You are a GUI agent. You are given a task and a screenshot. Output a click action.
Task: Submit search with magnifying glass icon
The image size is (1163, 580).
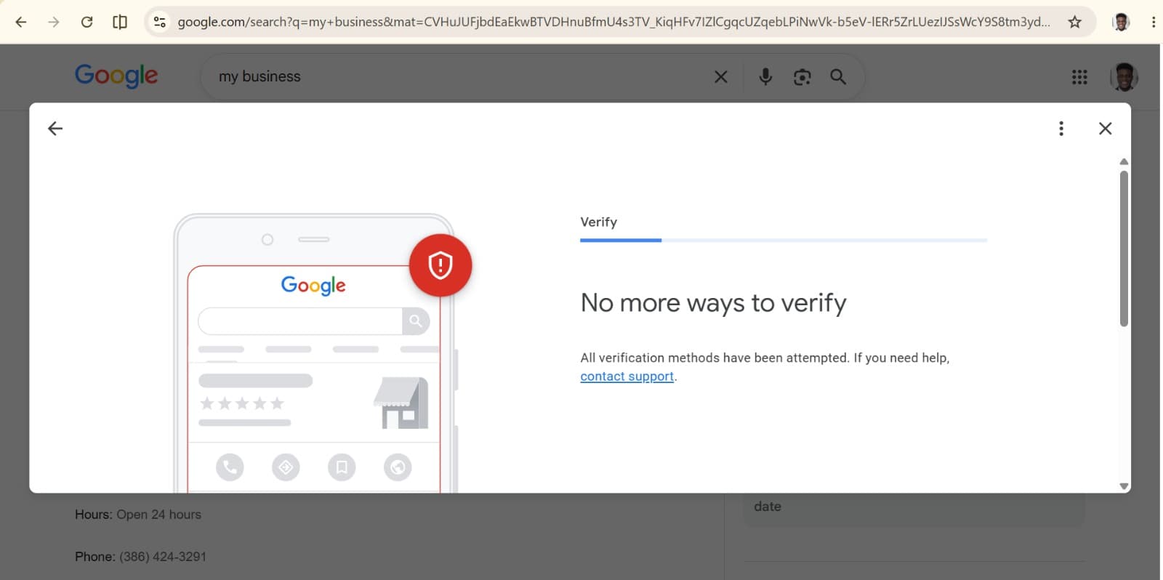coord(838,76)
